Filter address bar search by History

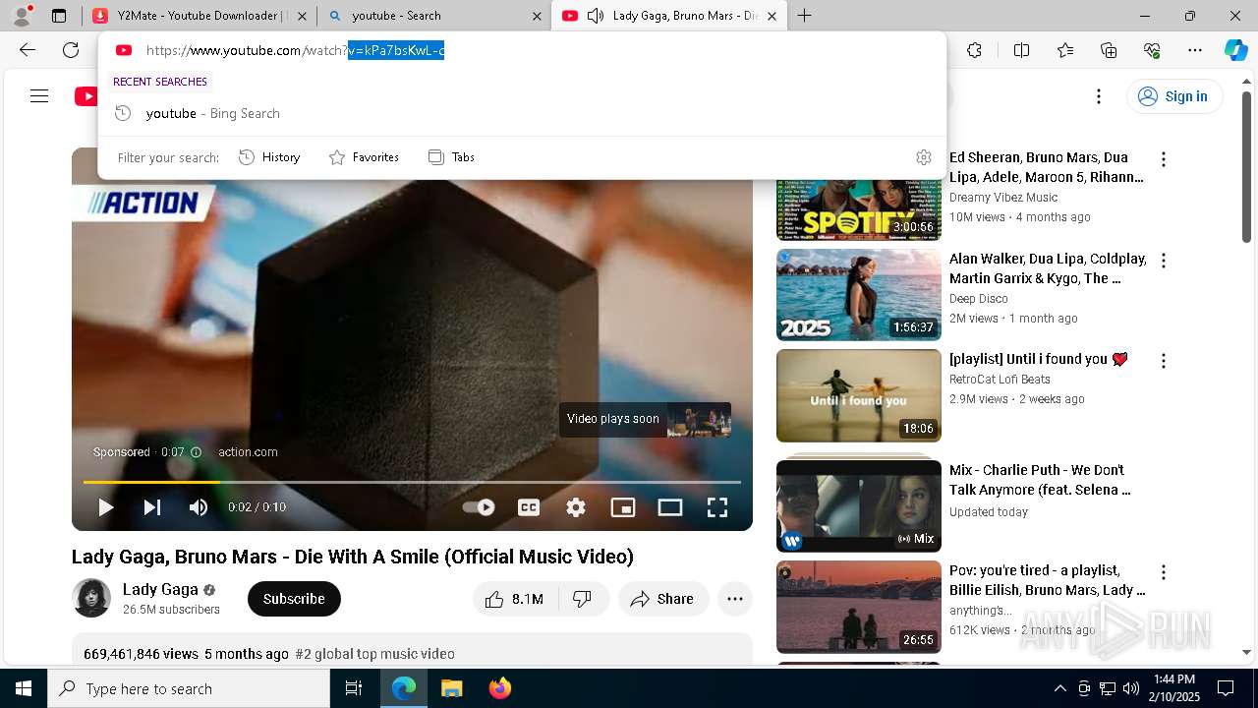pyautogui.click(x=269, y=157)
